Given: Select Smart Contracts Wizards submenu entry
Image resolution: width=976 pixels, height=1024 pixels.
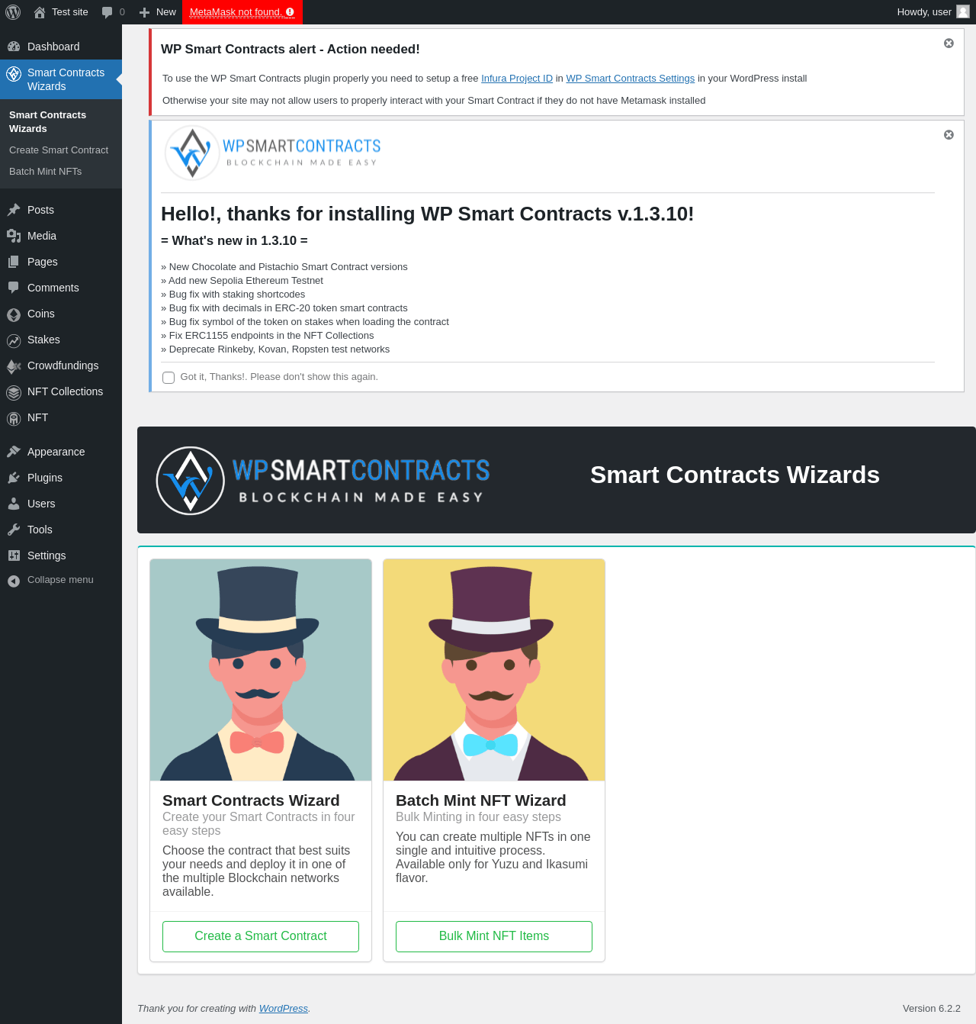Looking at the screenshot, I should (x=47, y=122).
